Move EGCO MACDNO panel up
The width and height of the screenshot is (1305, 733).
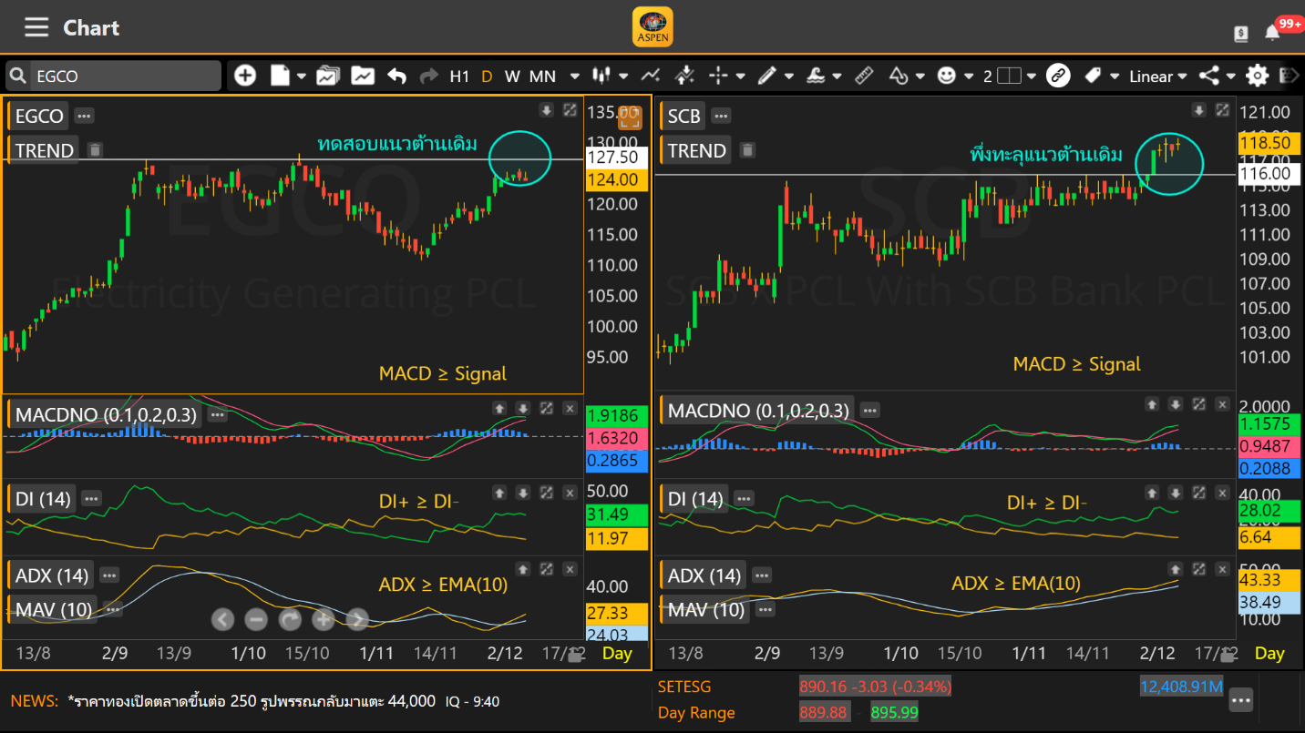499,409
